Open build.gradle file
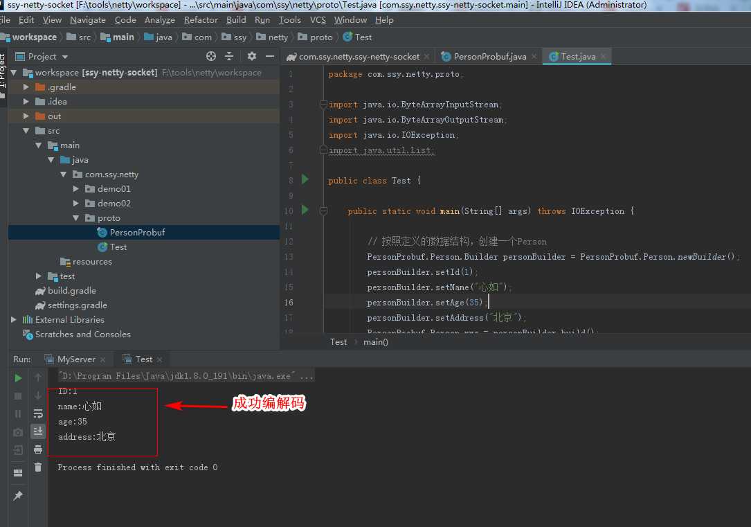Viewport: 751px width, 527px height. click(72, 291)
